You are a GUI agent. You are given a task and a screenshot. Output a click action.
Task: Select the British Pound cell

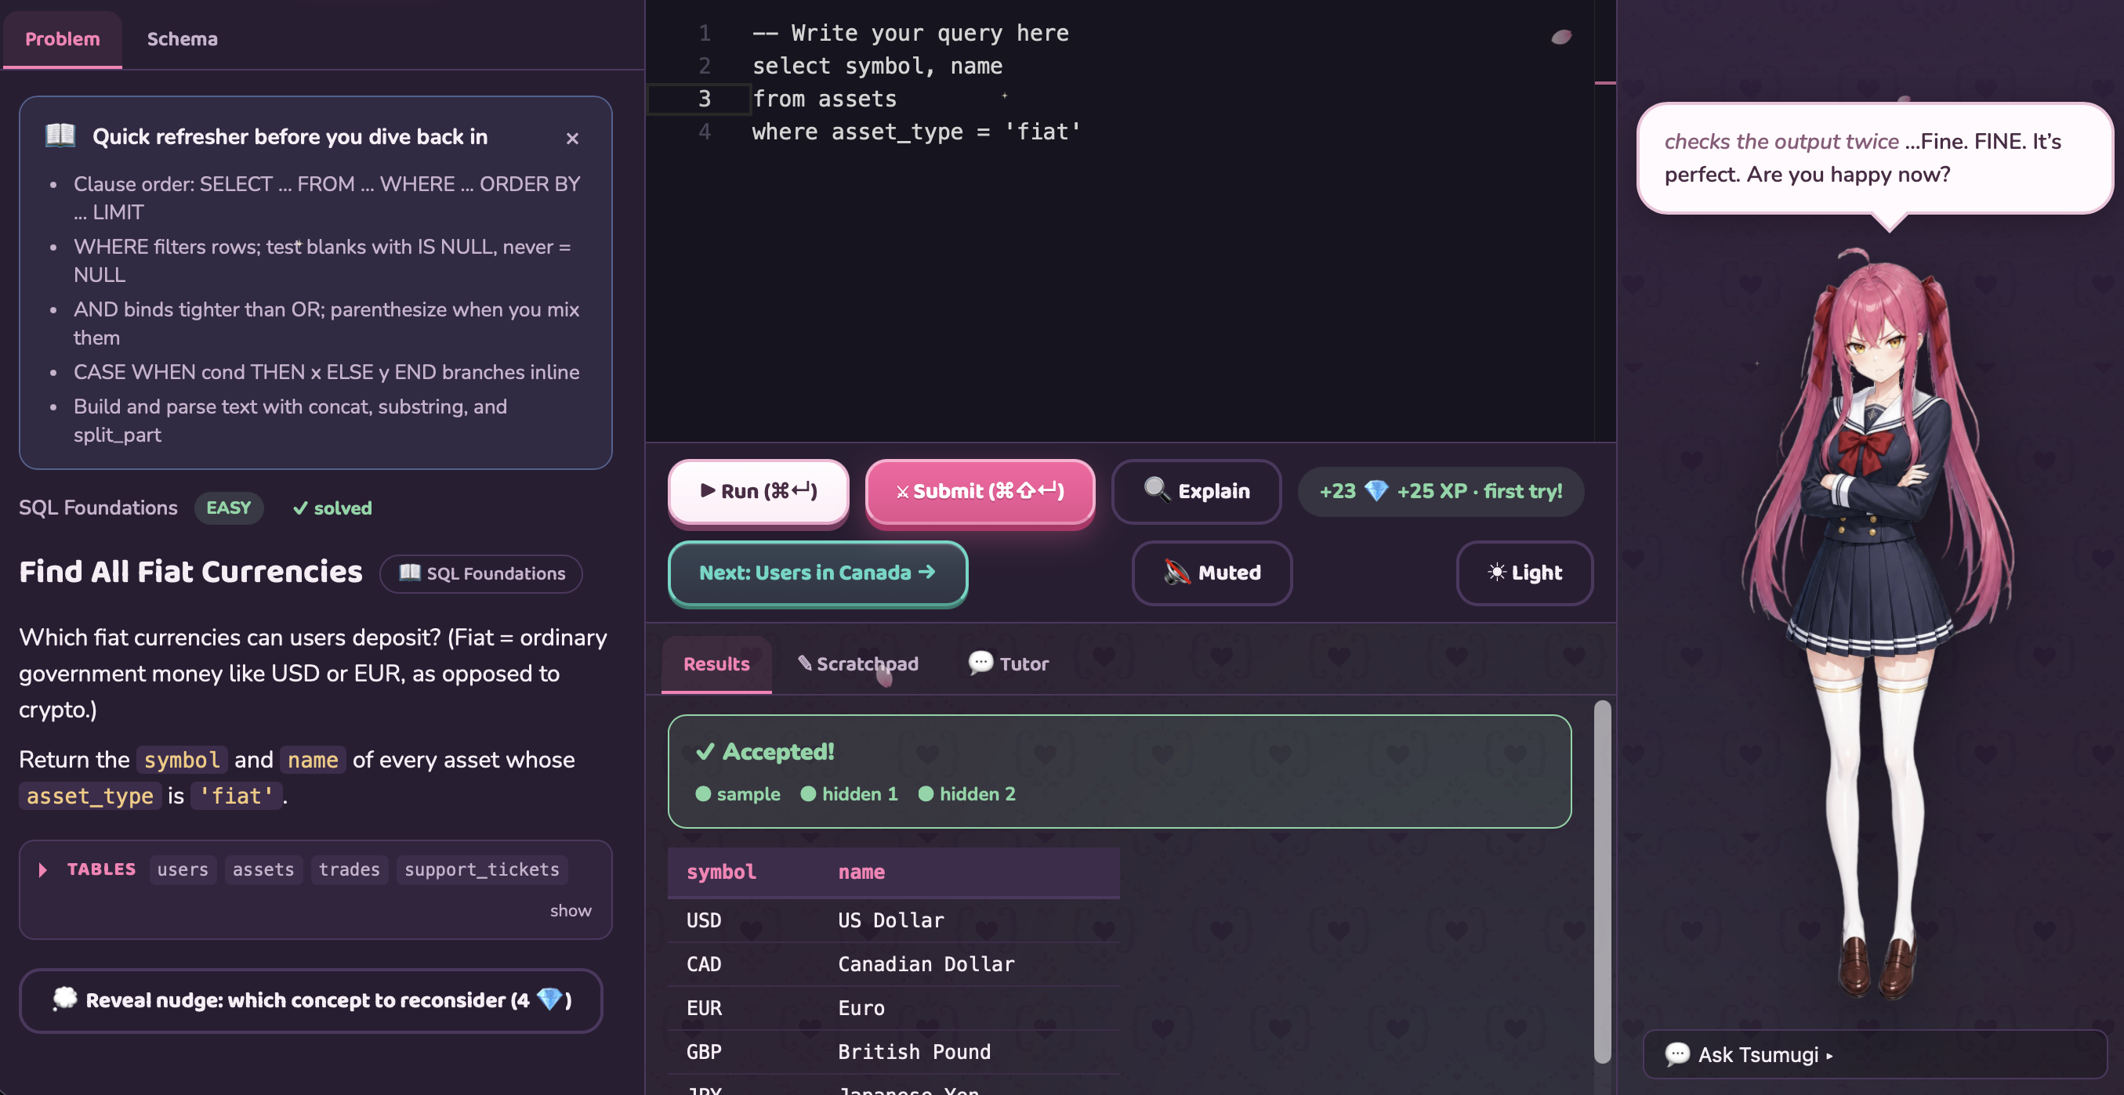pos(915,1051)
